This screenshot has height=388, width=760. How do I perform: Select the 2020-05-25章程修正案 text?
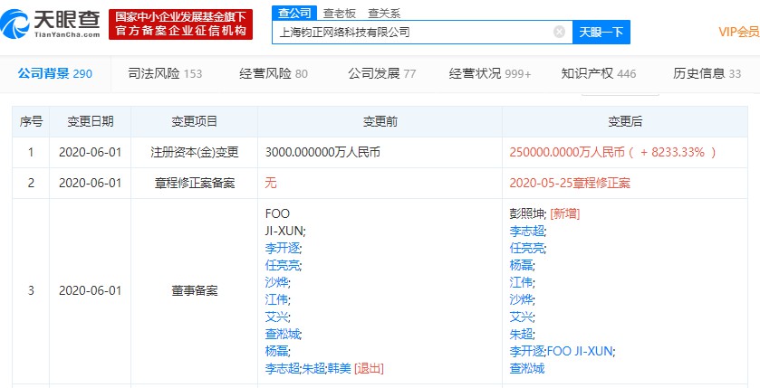[570, 184]
